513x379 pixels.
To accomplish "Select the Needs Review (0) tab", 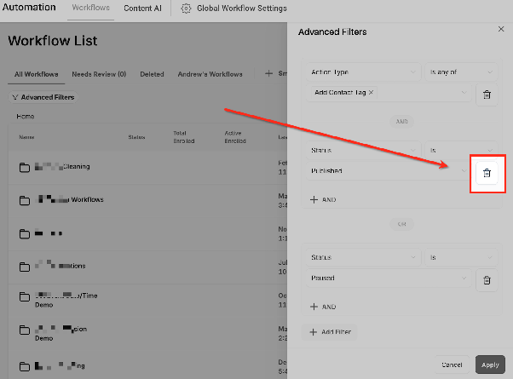I will coord(99,74).
